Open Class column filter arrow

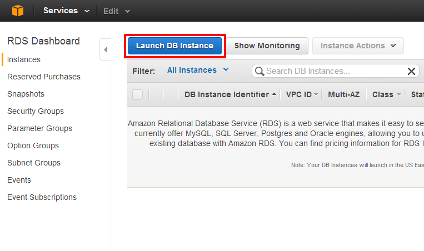398,95
